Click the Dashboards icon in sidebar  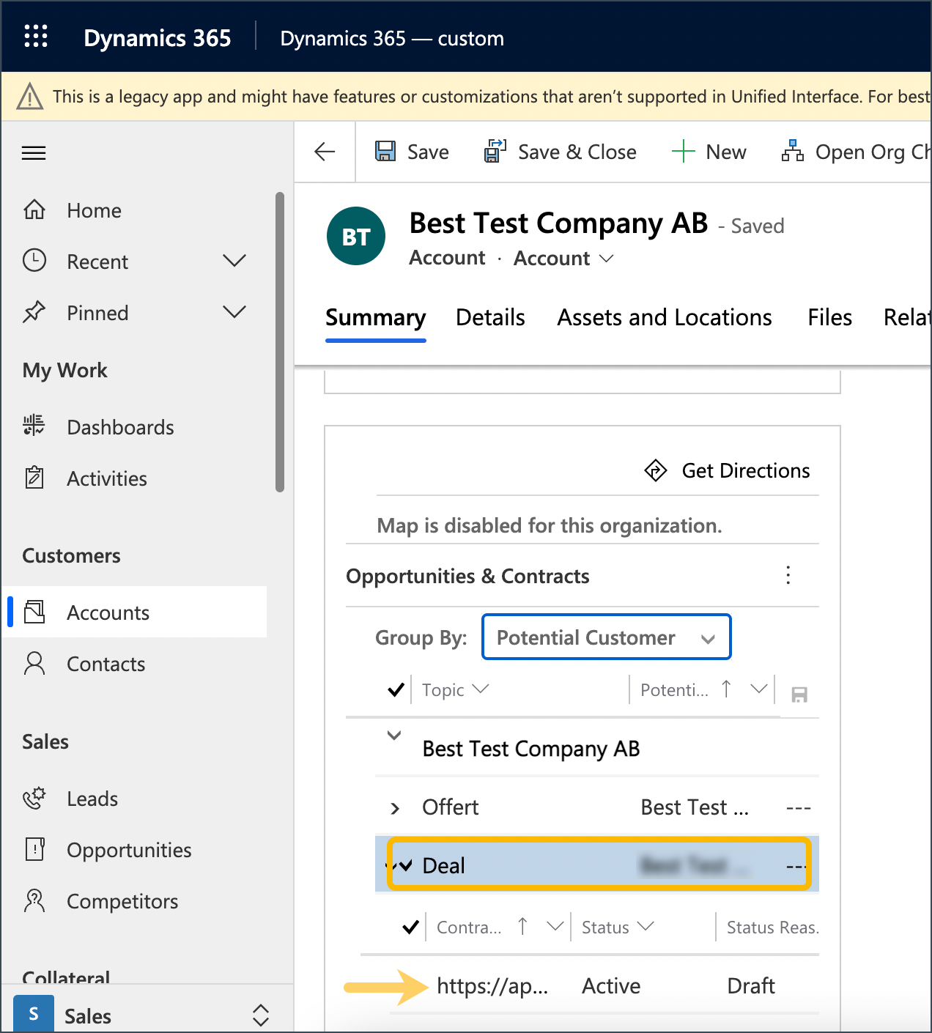pos(34,426)
